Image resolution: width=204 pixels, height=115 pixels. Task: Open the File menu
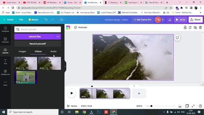pyautogui.click(x=21, y=20)
